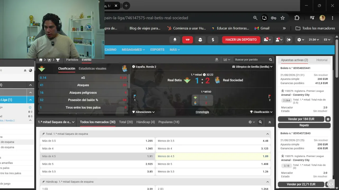Collapse all markets with double chevron
The width and height of the screenshot is (339, 190).
(x=270, y=122)
